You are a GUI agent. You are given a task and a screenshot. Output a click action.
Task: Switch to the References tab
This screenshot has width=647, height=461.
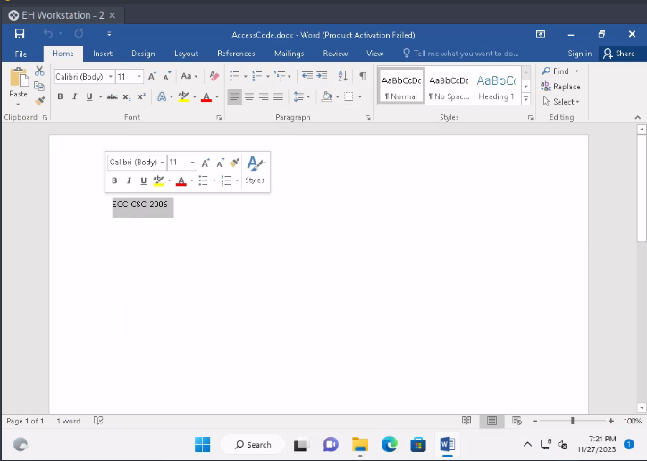click(236, 54)
